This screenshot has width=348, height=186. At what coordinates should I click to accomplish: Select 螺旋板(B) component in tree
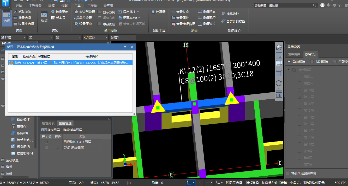tap(21, 120)
